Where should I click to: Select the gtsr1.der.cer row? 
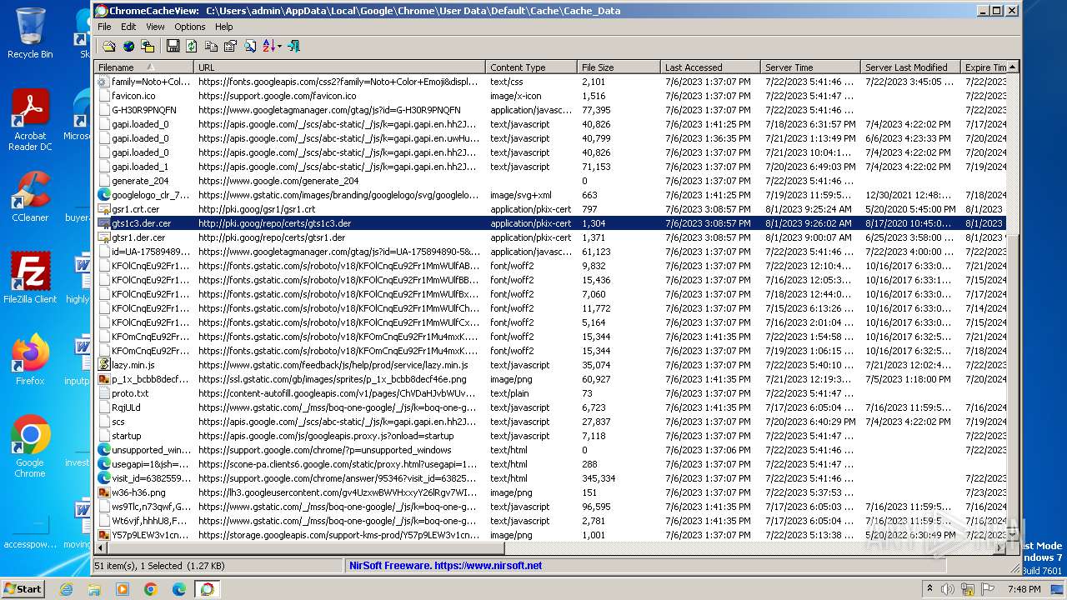tap(550, 237)
